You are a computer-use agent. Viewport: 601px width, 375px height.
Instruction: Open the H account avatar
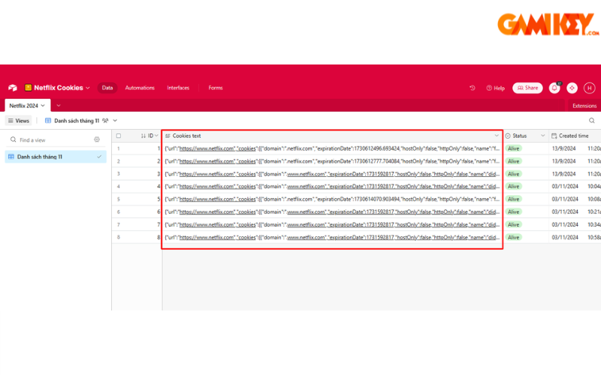tap(590, 88)
